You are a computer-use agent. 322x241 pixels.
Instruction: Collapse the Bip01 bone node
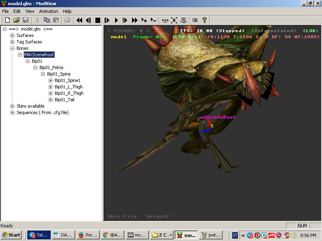point(27,61)
